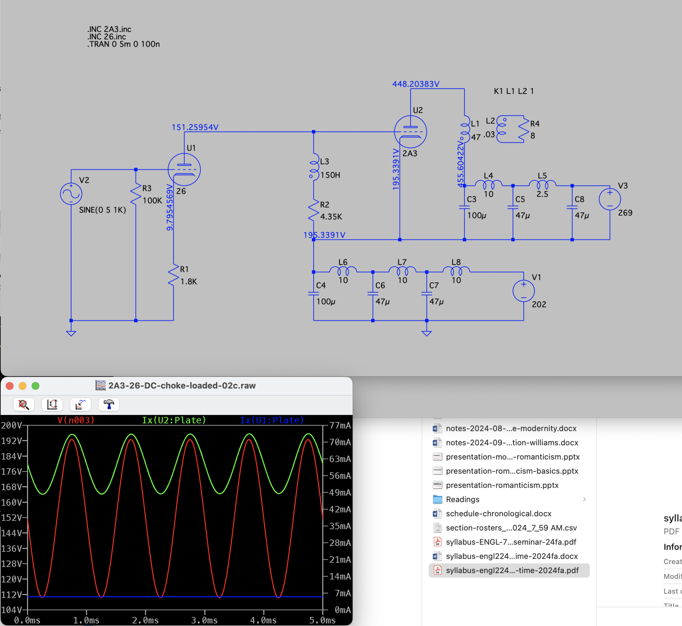Click the autorange axes icon in waveform toolbar
The image size is (682, 626).
[x=52, y=404]
